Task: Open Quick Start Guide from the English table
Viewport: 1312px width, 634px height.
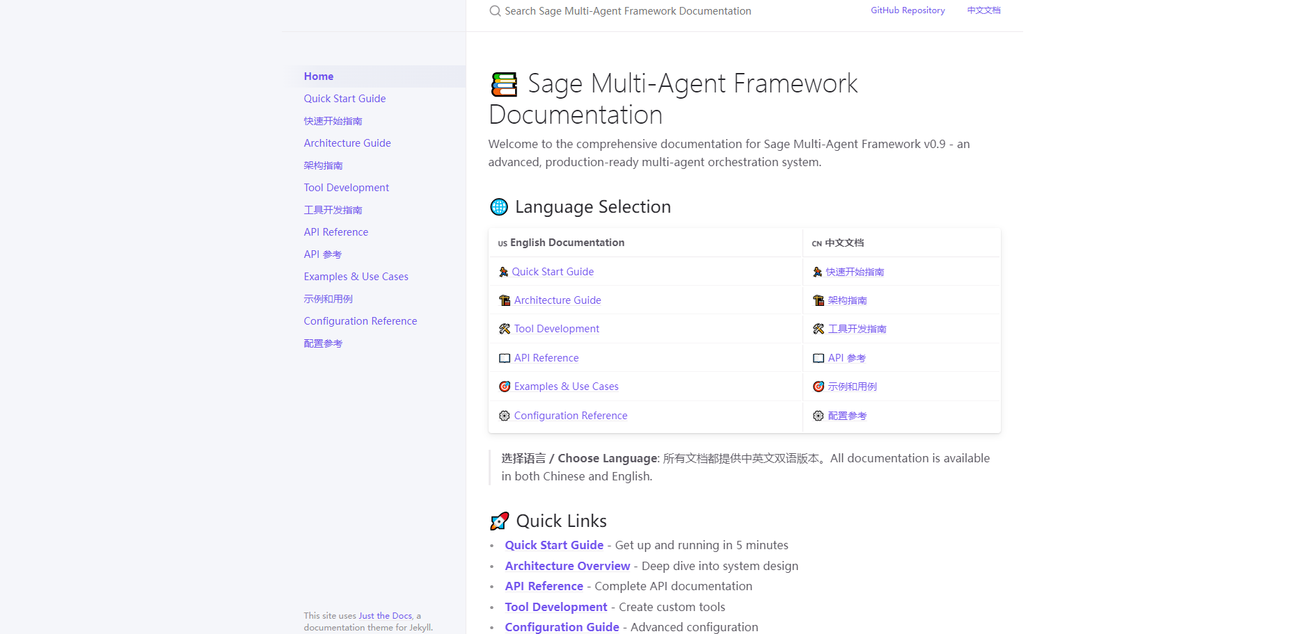Action: click(x=553, y=271)
